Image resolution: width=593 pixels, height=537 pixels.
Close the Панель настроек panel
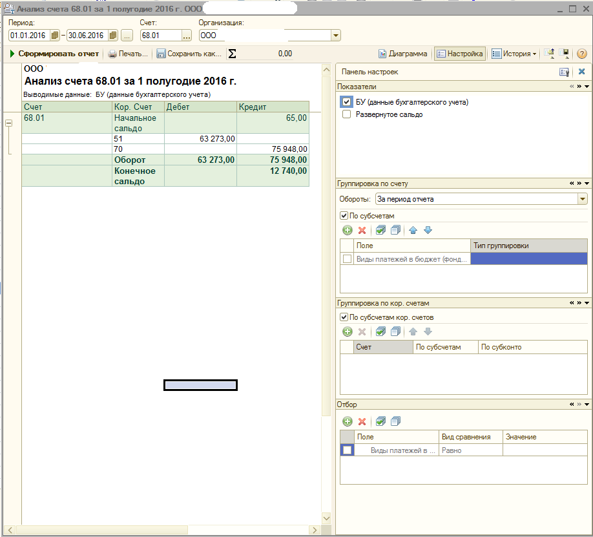click(x=581, y=72)
